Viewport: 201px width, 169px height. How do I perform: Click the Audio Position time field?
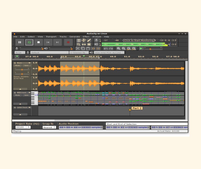click(81, 127)
